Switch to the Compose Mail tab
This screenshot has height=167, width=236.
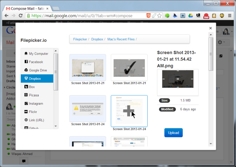(x=27, y=9)
